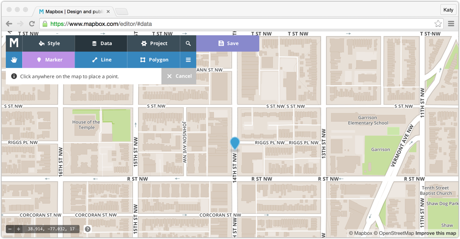Reload the Mapbox editor page
This screenshot has height=239, width=460.
(x=32, y=23)
